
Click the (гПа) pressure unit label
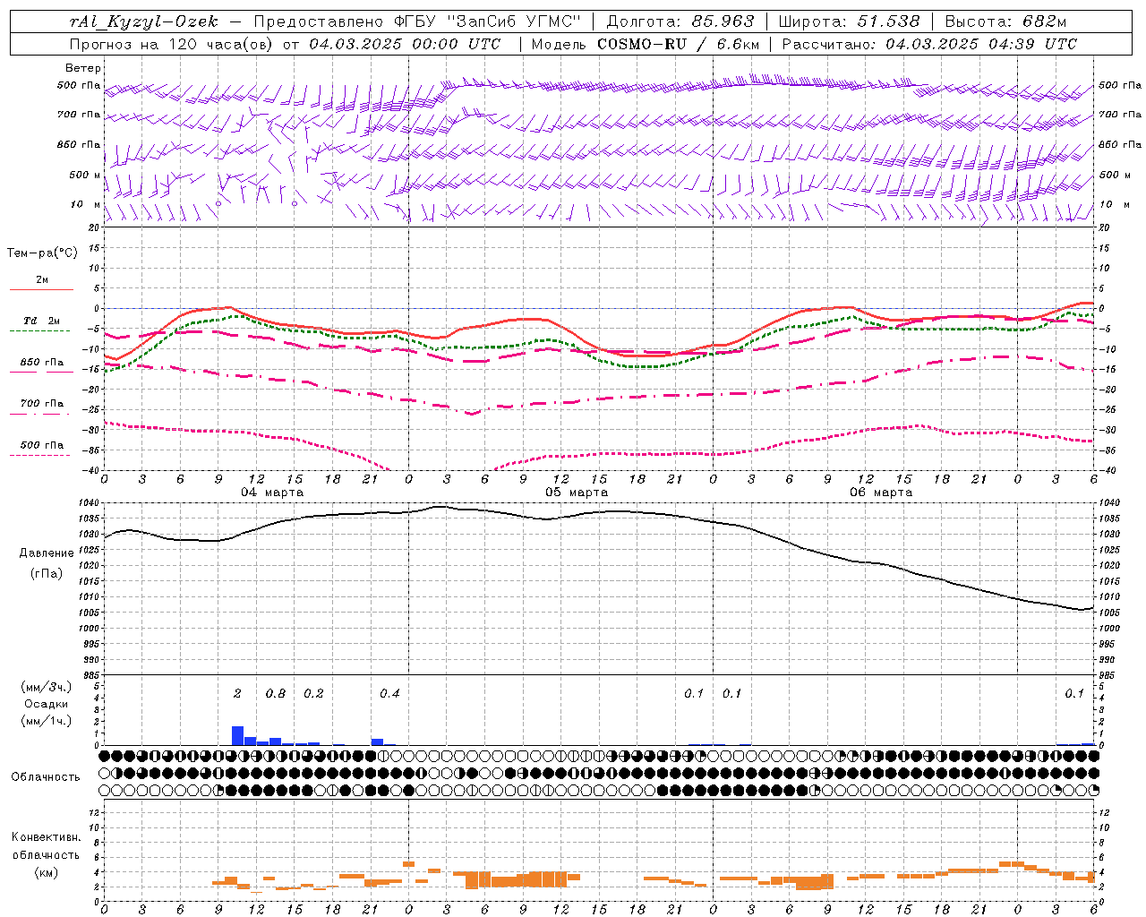(x=46, y=573)
